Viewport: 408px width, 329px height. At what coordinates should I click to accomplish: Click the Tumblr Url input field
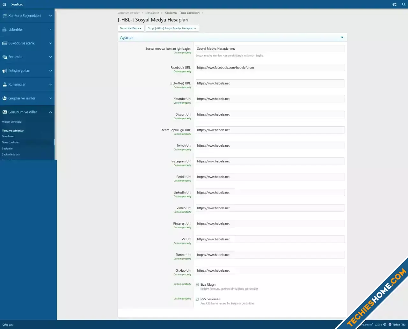click(270, 255)
